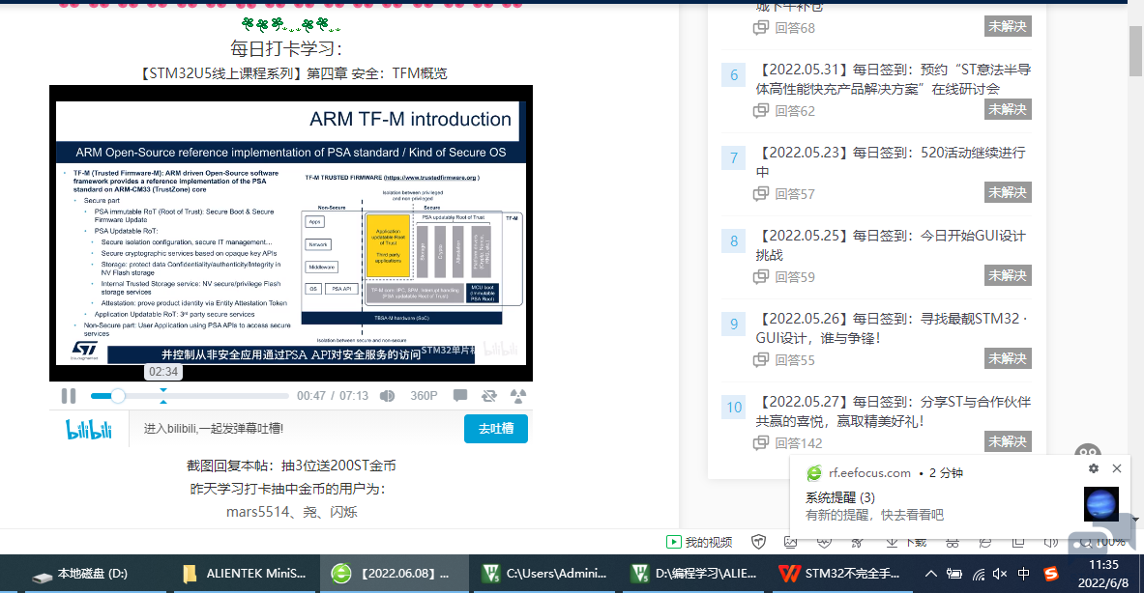Screen dimensions: 1144x593
Task: Click 未解决 badge on thread 6
Action: coord(1008,109)
